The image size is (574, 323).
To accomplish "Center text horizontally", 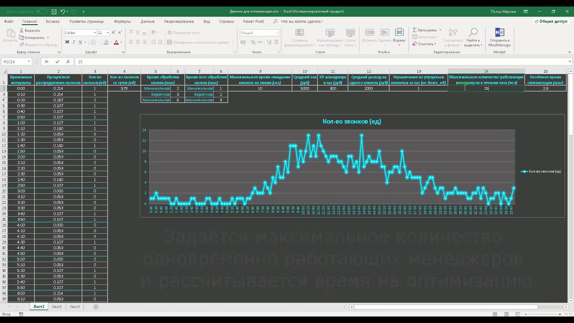I will pos(138,42).
